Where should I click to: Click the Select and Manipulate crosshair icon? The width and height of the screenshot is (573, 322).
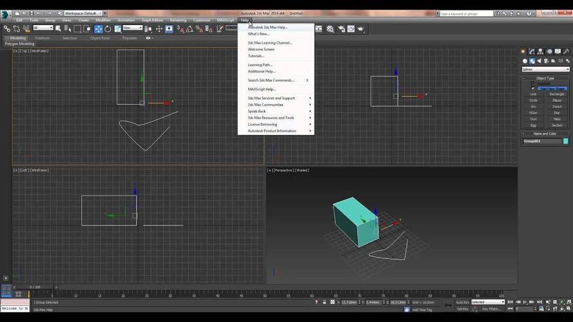click(x=159, y=28)
